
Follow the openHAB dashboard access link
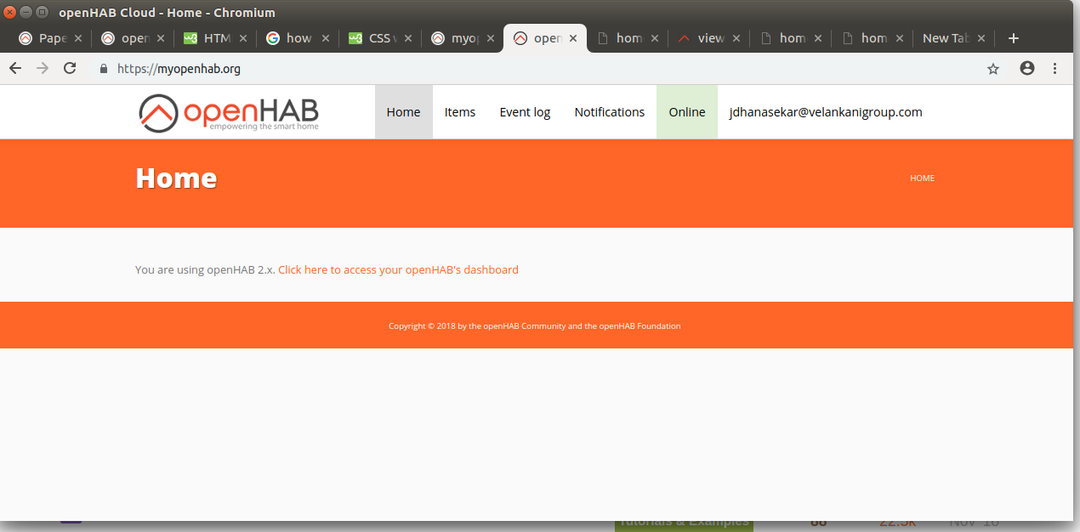point(397,269)
